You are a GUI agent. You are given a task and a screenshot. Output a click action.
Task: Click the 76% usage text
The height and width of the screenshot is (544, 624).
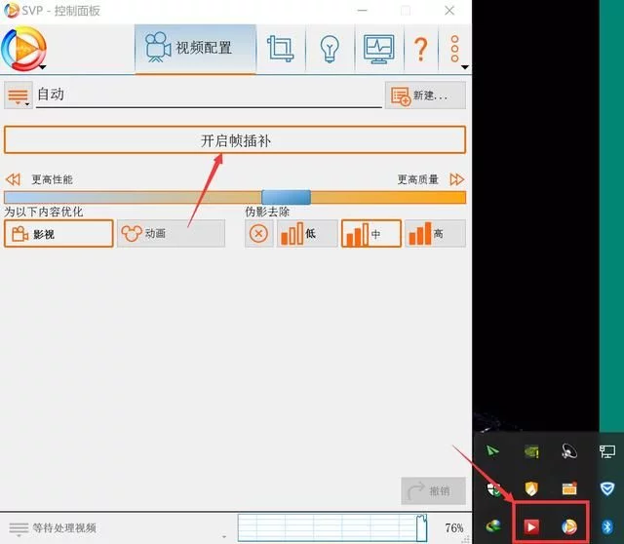click(x=454, y=528)
